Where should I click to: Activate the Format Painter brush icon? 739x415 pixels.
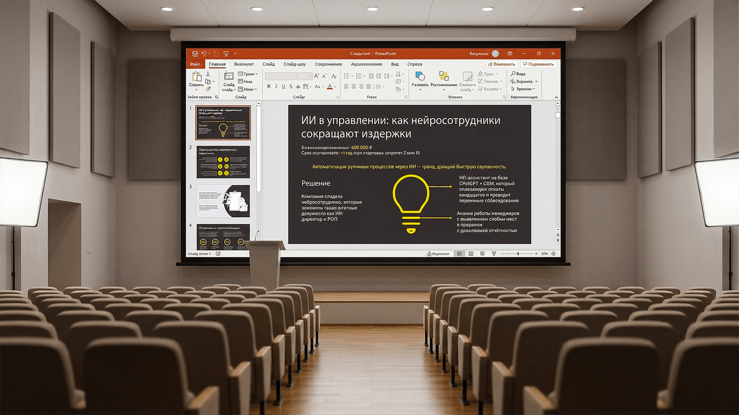tap(208, 89)
